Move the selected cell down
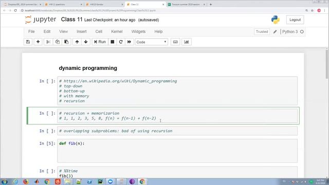Image resolution: width=329 pixels, height=185 pixels. click(x=86, y=42)
